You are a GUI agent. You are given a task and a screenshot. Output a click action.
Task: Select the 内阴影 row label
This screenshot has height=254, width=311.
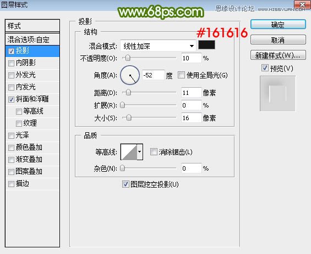click(25, 63)
